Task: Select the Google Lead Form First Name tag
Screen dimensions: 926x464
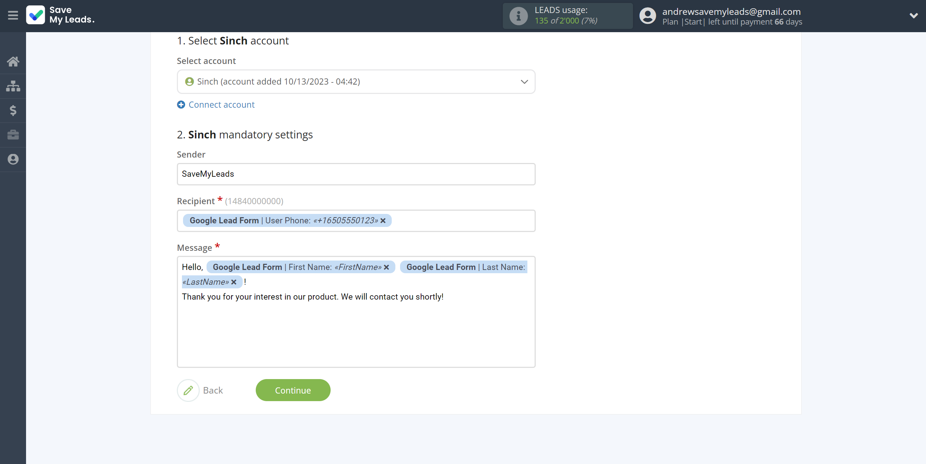Action: click(x=301, y=267)
